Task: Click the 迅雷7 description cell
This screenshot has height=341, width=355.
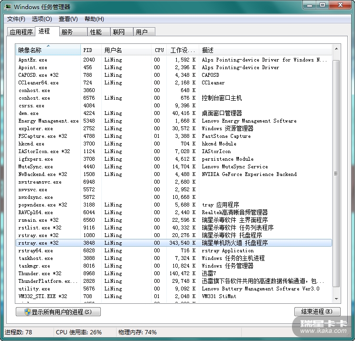Action: pyautogui.click(x=209, y=273)
